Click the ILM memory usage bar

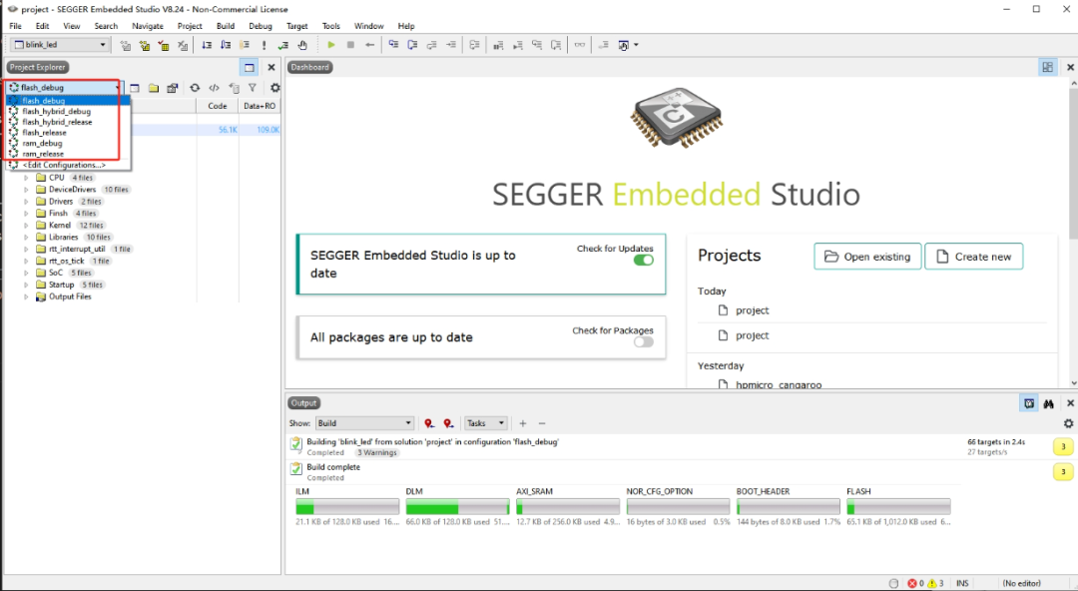347,508
